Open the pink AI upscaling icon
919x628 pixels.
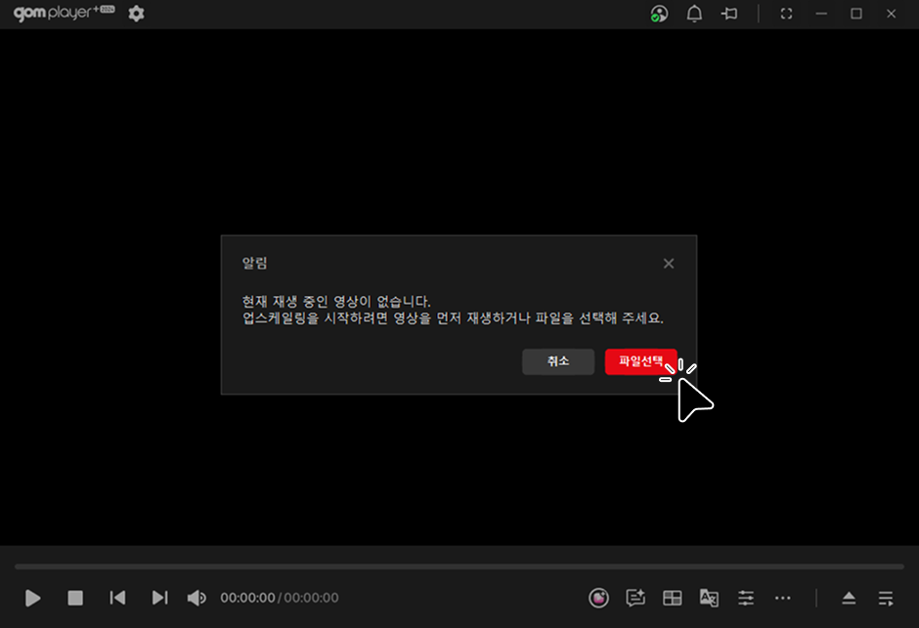(x=599, y=598)
